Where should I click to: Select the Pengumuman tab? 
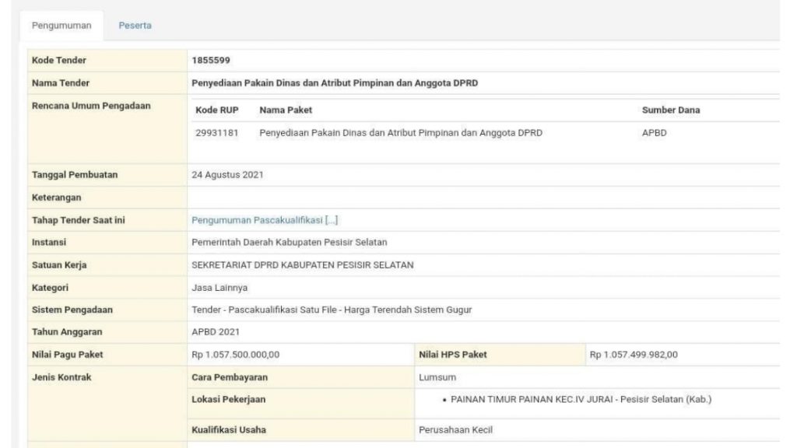coord(61,26)
